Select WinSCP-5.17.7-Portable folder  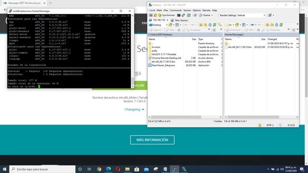click(164, 54)
